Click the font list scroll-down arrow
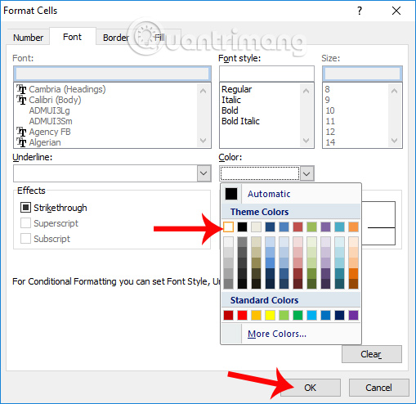This screenshot has width=416, height=404. coord(203,141)
